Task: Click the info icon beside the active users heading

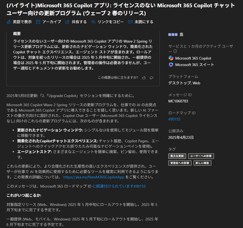Action: 175,51
